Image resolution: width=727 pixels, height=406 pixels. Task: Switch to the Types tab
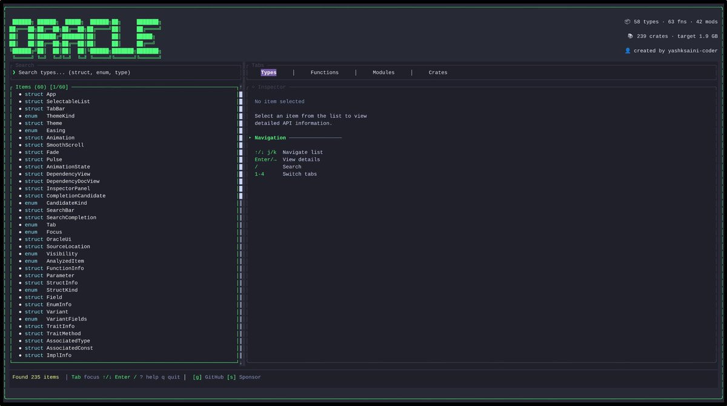point(268,73)
